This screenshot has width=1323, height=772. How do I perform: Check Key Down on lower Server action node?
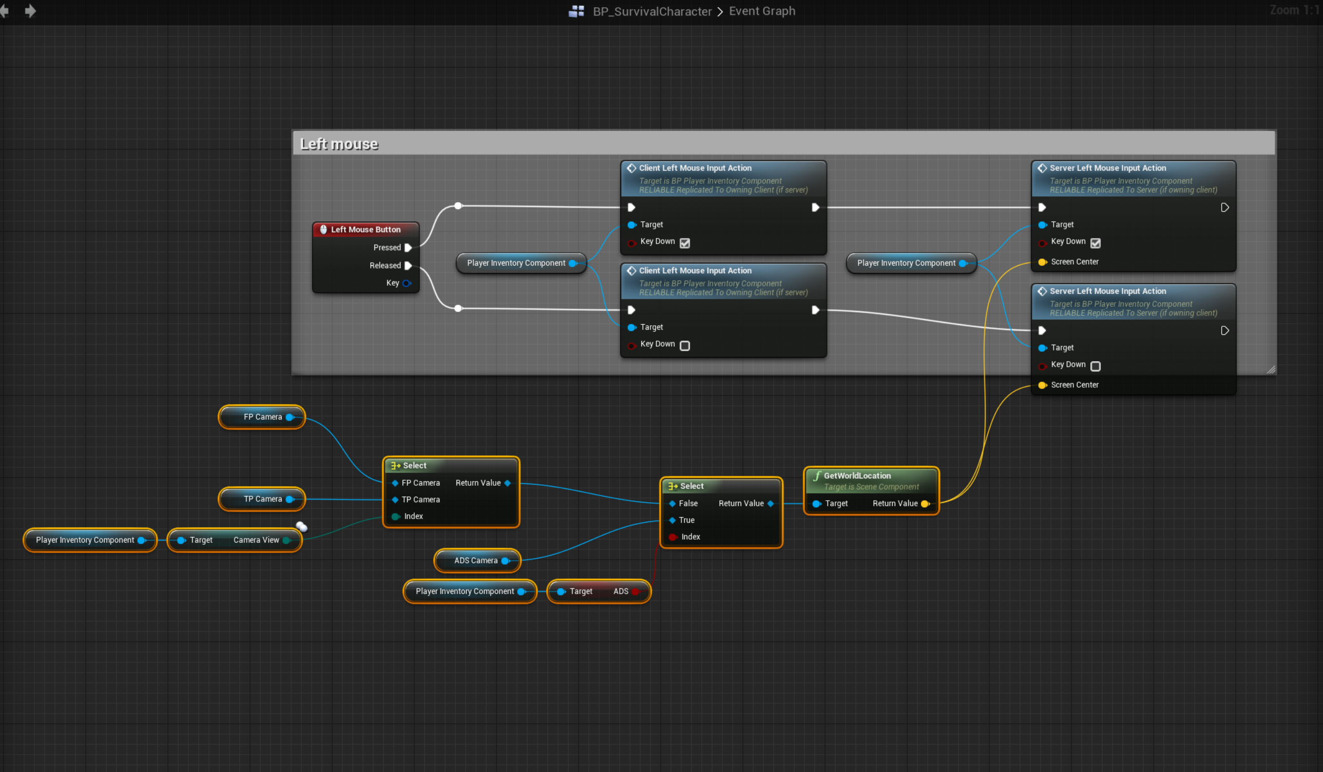[x=1095, y=366]
